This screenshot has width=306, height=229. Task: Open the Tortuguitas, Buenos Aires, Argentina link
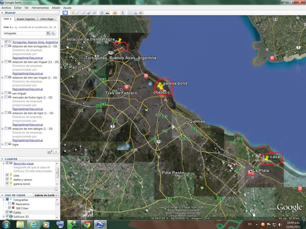(x=35, y=42)
